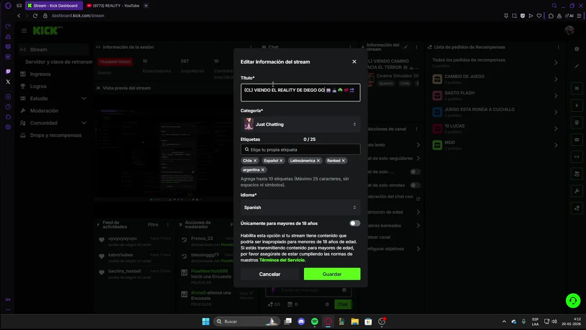
Task: Open the hamburger menu beside Kick logo
Action: click(24, 31)
